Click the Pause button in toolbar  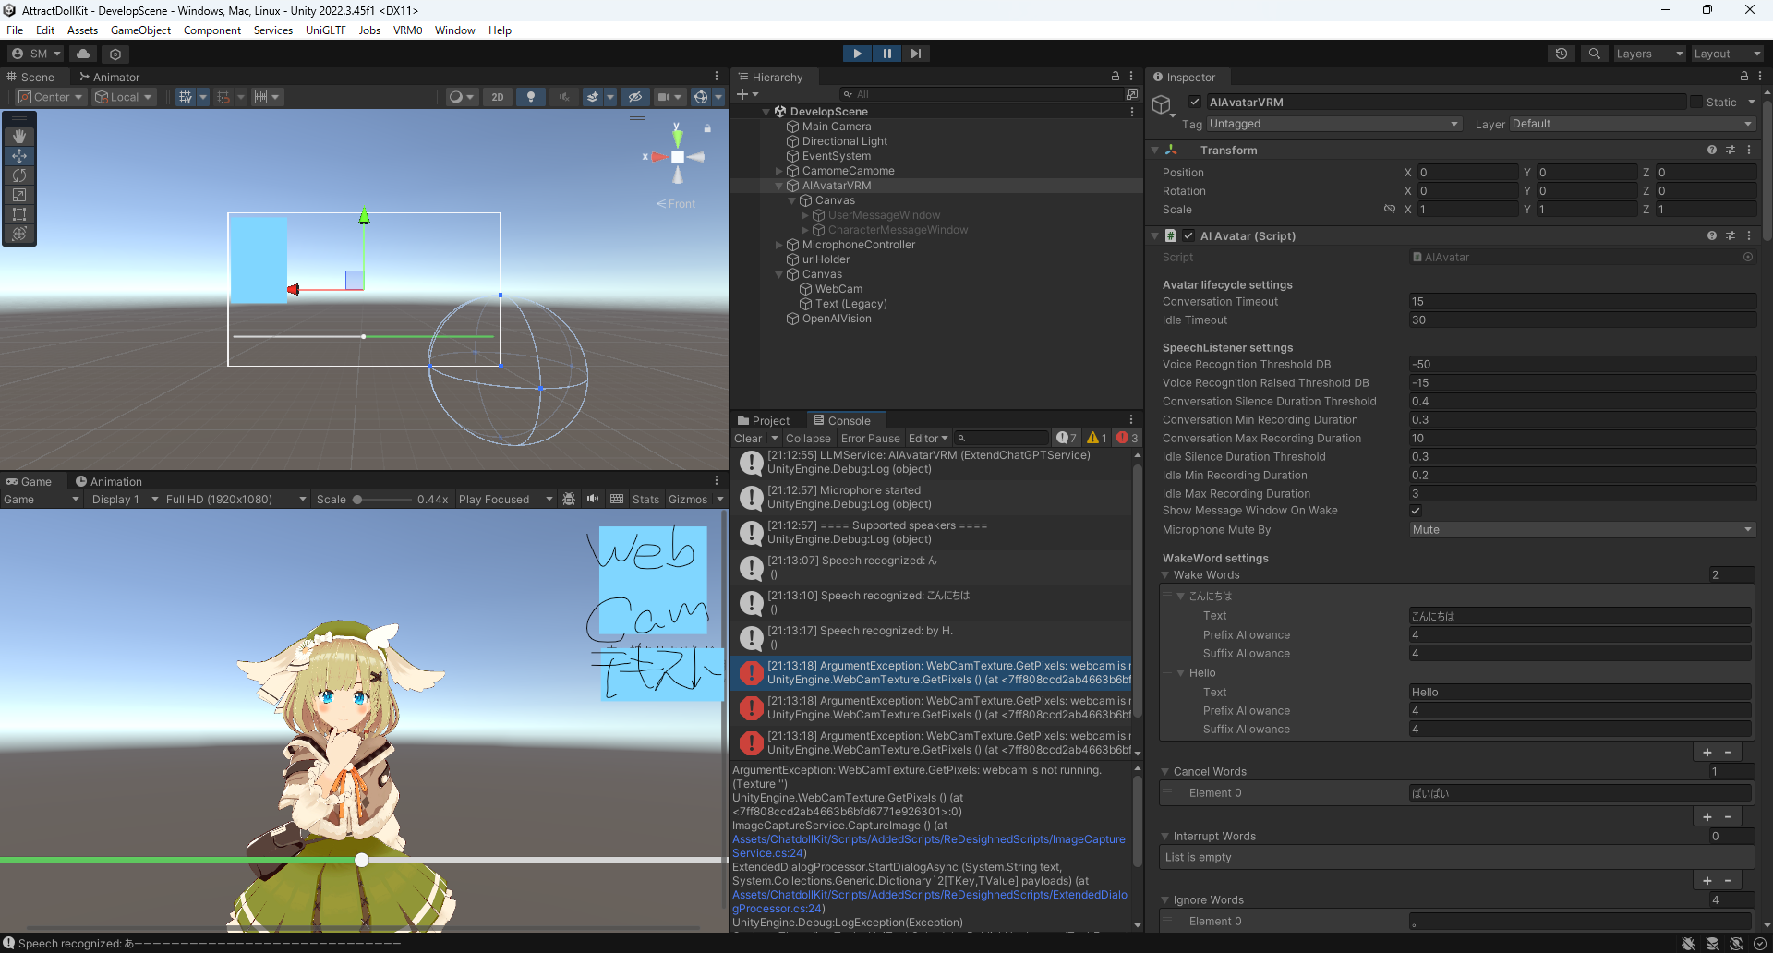[x=886, y=54]
